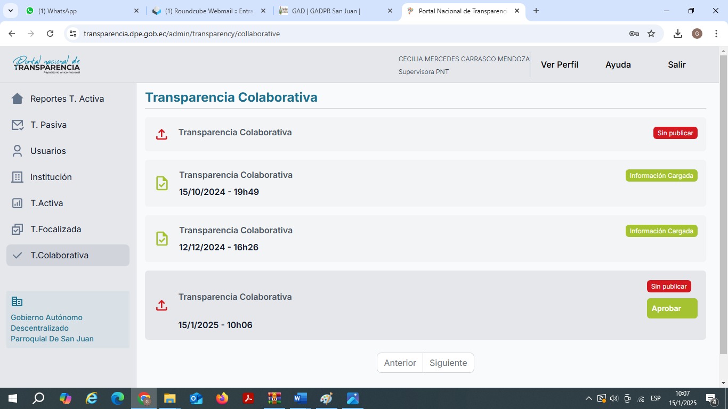Click the document check icon for 12/12/2024 entry
This screenshot has height=409, width=728.
(161, 239)
